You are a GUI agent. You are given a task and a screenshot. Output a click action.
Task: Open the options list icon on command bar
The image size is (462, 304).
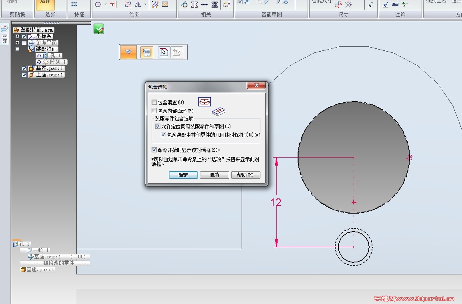coord(146,52)
